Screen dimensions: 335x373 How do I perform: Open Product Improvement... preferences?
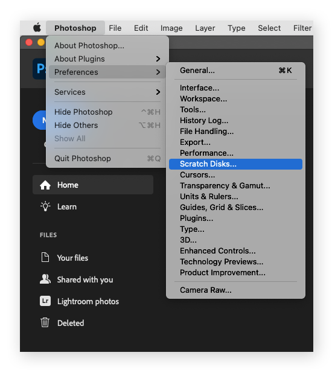click(235, 273)
